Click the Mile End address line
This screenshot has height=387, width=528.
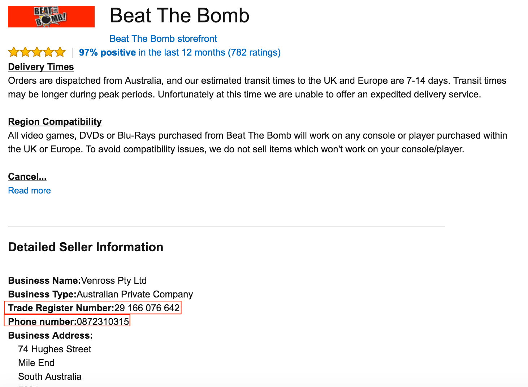click(36, 363)
